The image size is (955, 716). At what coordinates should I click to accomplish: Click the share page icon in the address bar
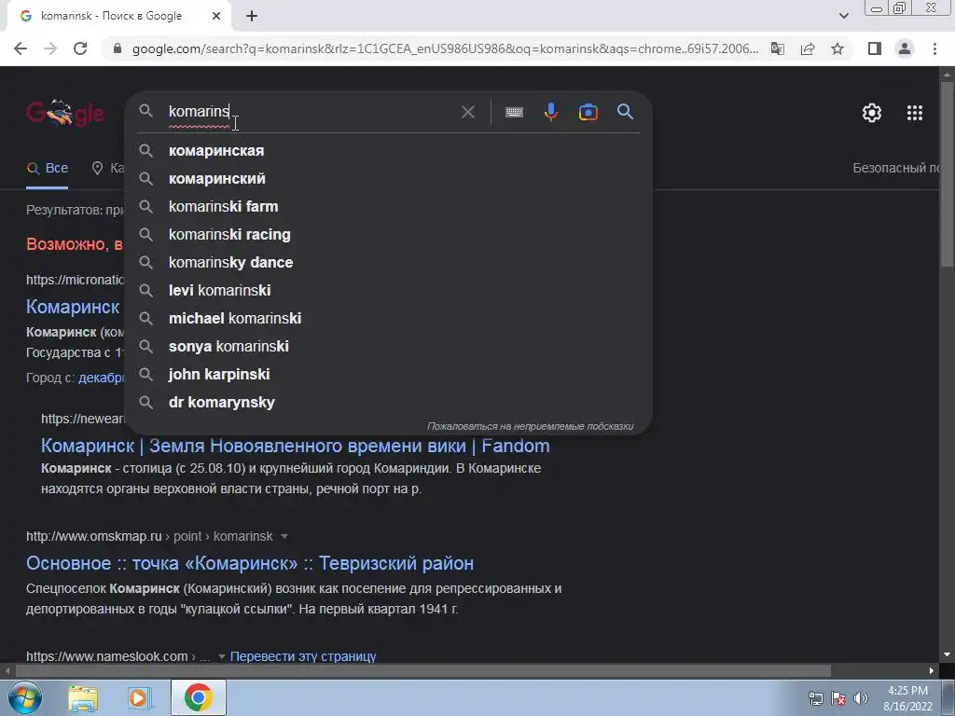coord(808,48)
